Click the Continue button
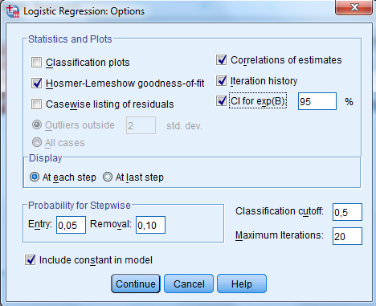376x306 pixels. tap(136, 284)
